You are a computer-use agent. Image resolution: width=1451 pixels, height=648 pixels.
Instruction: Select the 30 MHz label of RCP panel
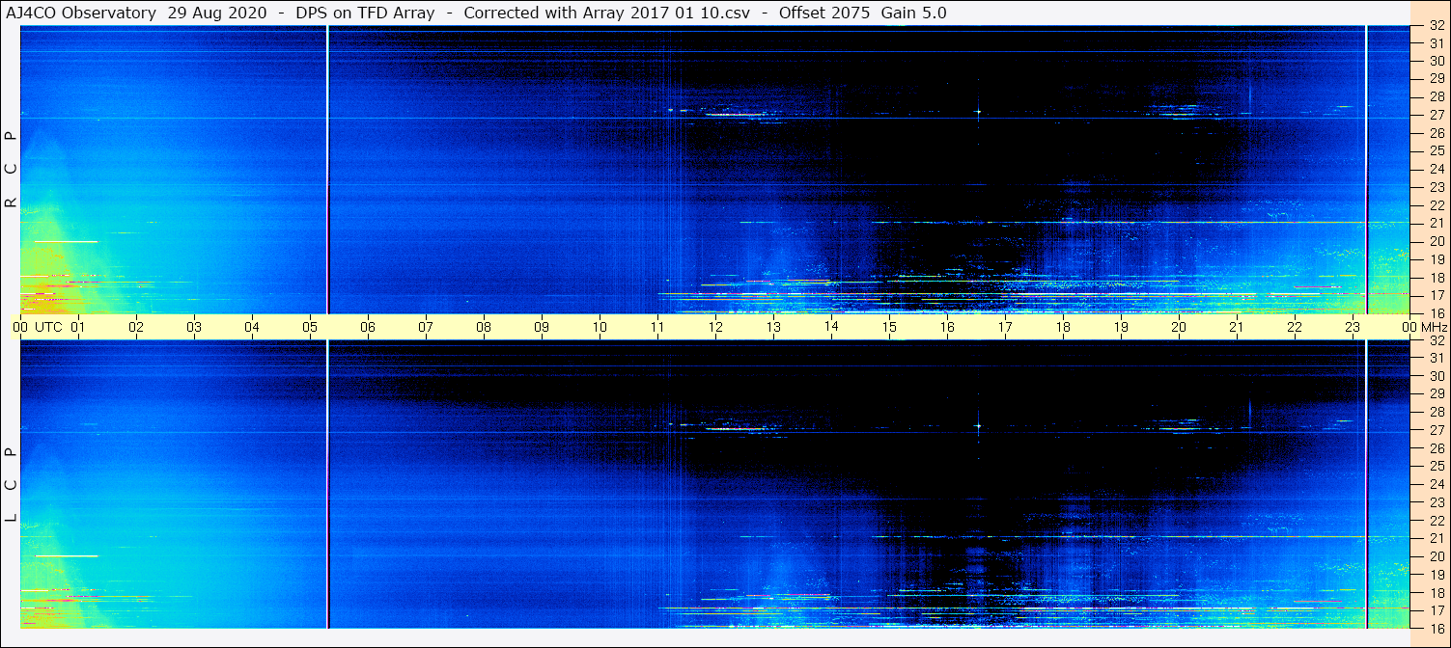pos(1436,61)
